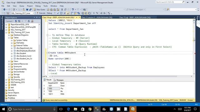The width and height of the screenshot is (200, 112).
Task: Switch to the Results tab
Action: tap(47, 80)
